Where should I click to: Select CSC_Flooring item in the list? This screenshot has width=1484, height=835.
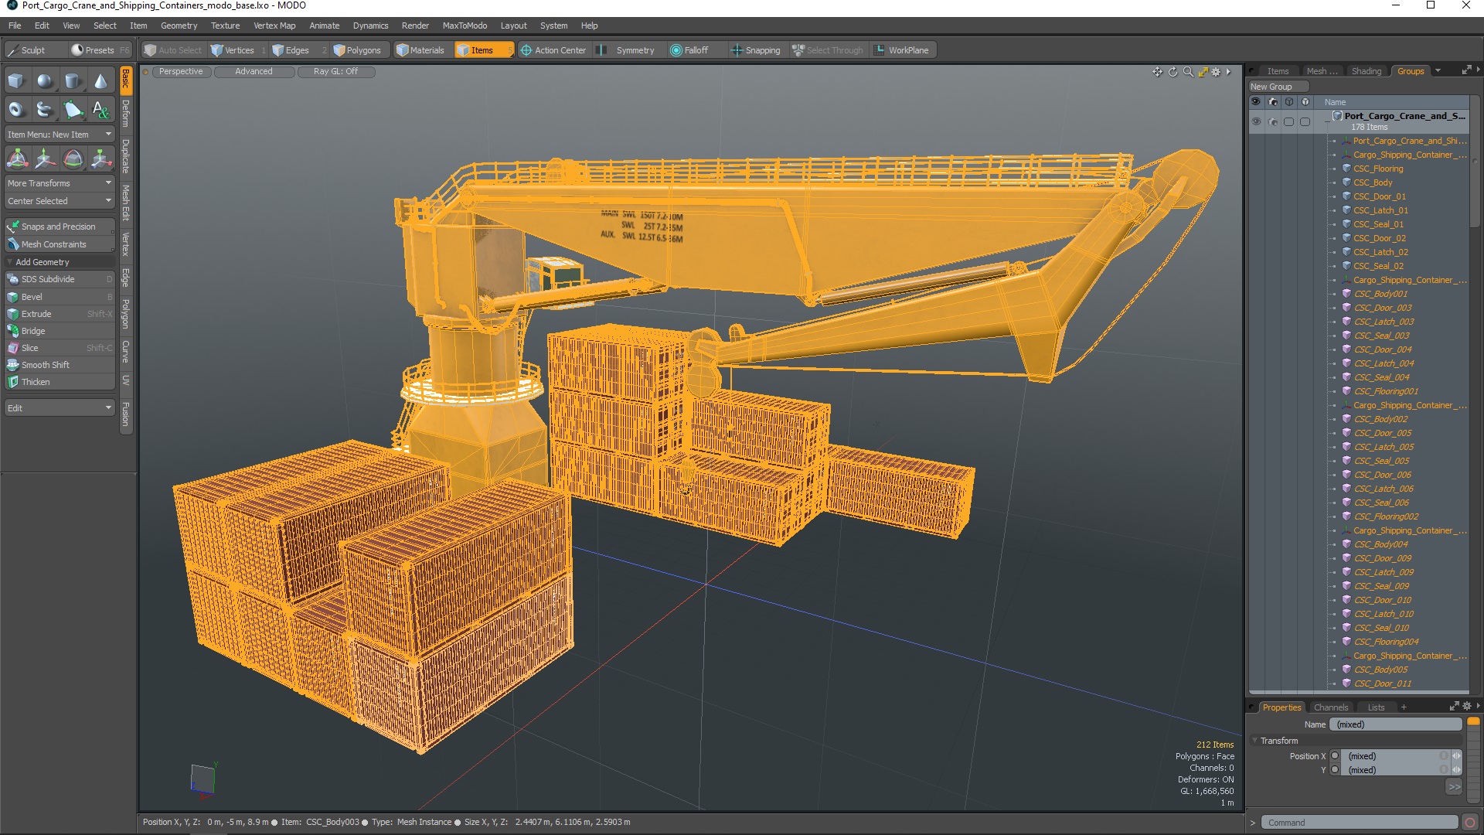click(x=1377, y=169)
